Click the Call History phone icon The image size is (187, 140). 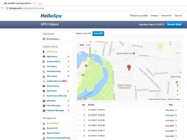click(x=44, y=66)
